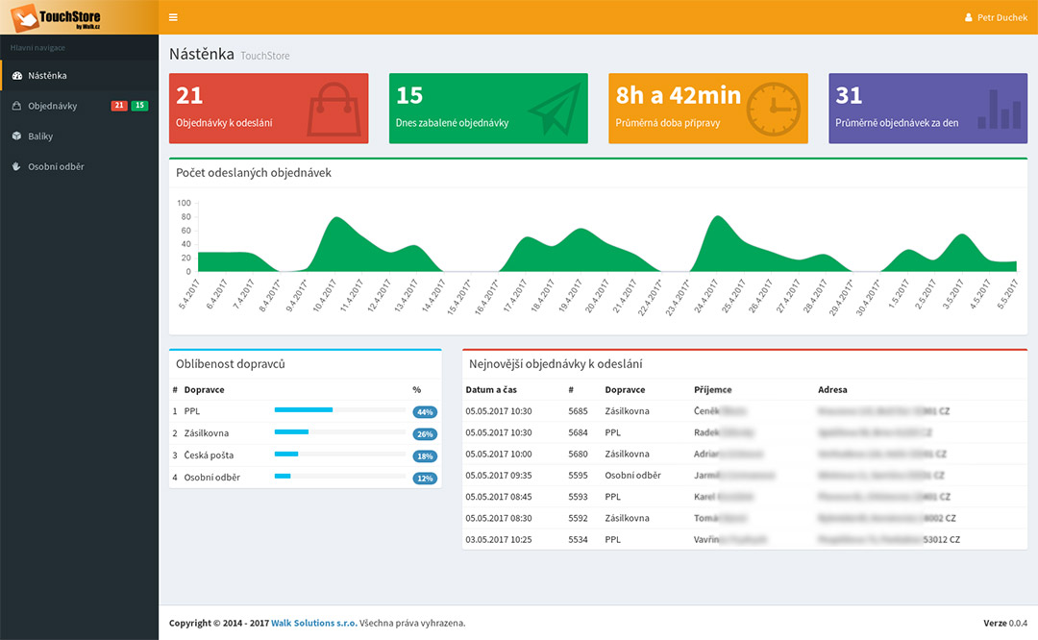
Task: Follow the Walk Solutions s.r.o. link
Action: coord(314,623)
